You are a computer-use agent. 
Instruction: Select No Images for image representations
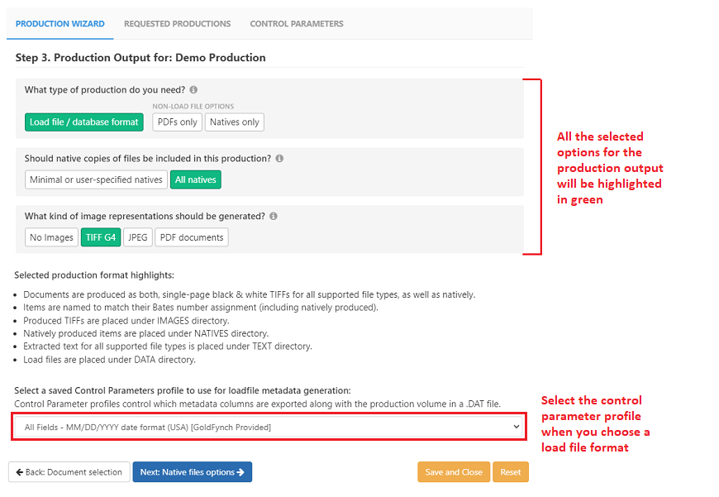click(50, 237)
